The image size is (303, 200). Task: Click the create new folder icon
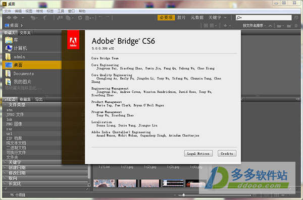point(289,26)
